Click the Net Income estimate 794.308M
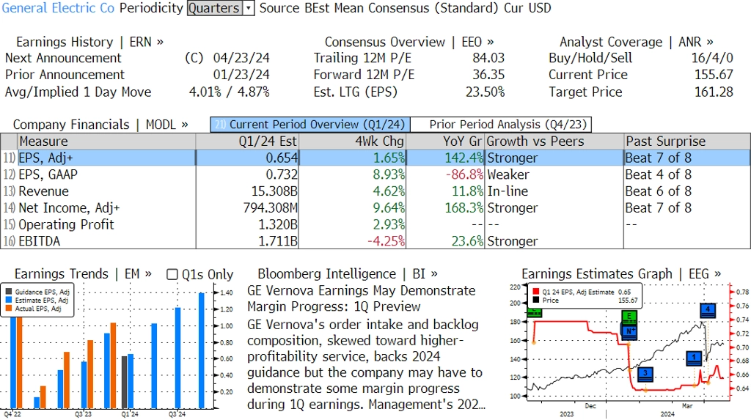Image resolution: width=751 pixels, height=420 pixels. [270, 208]
